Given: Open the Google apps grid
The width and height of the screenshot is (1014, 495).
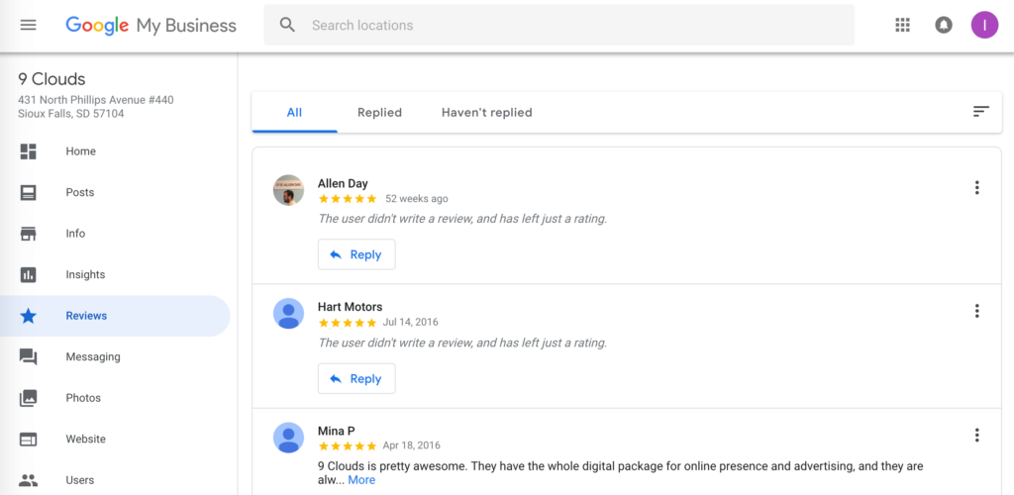Looking at the screenshot, I should (902, 25).
